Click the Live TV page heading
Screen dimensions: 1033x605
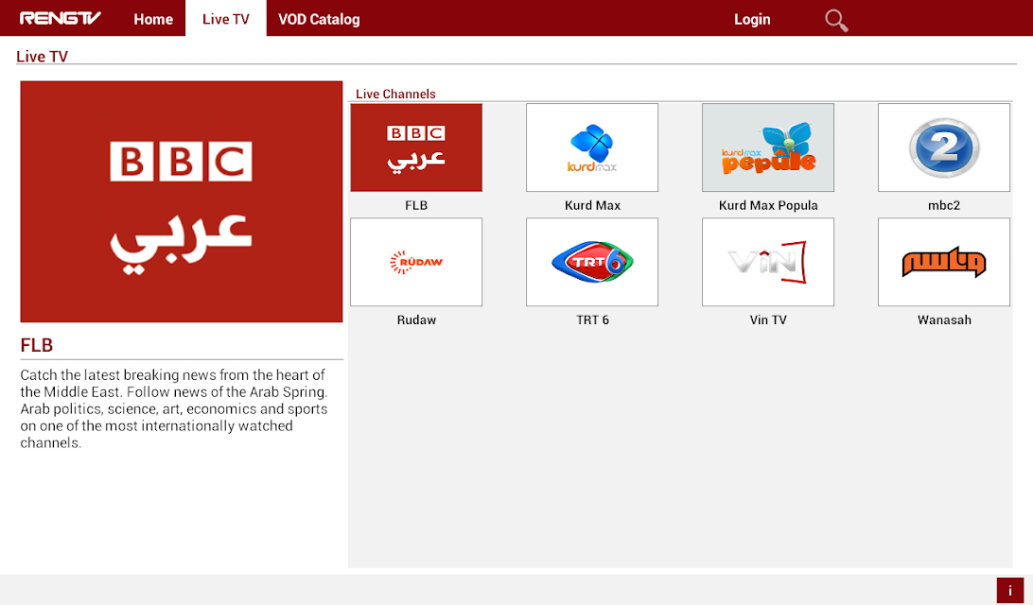(x=43, y=57)
